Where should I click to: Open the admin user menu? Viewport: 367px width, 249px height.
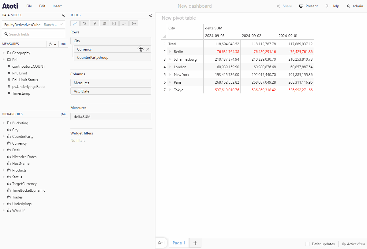355,6
